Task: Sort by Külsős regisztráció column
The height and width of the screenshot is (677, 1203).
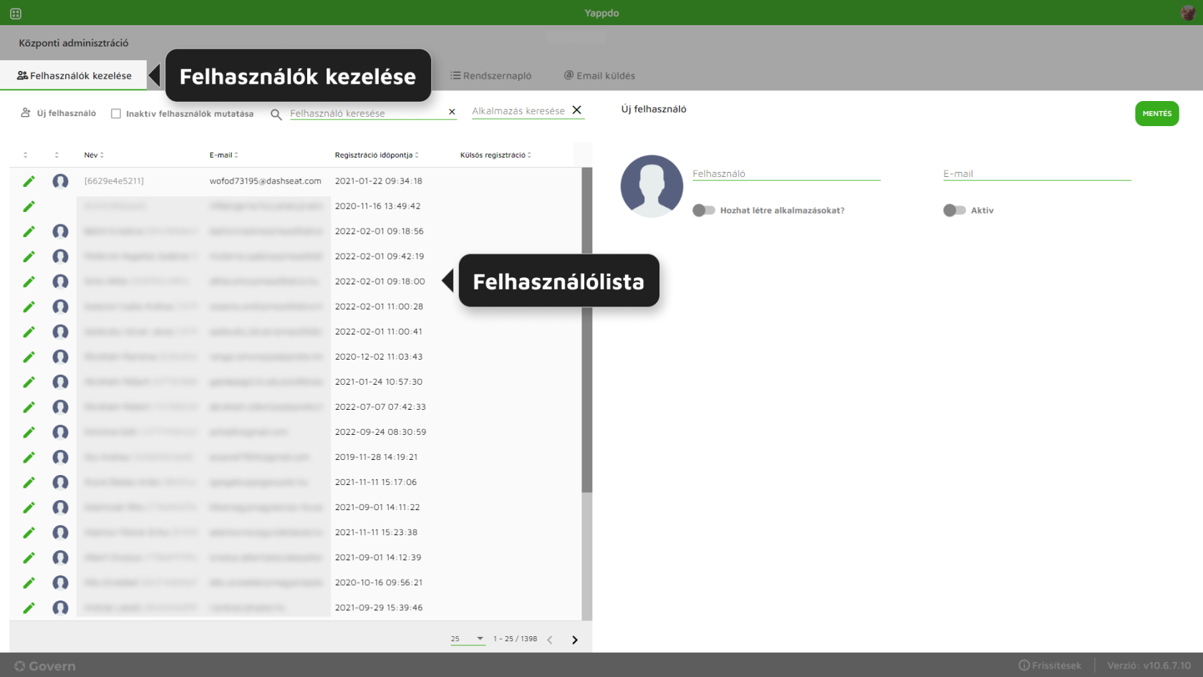Action: point(496,155)
